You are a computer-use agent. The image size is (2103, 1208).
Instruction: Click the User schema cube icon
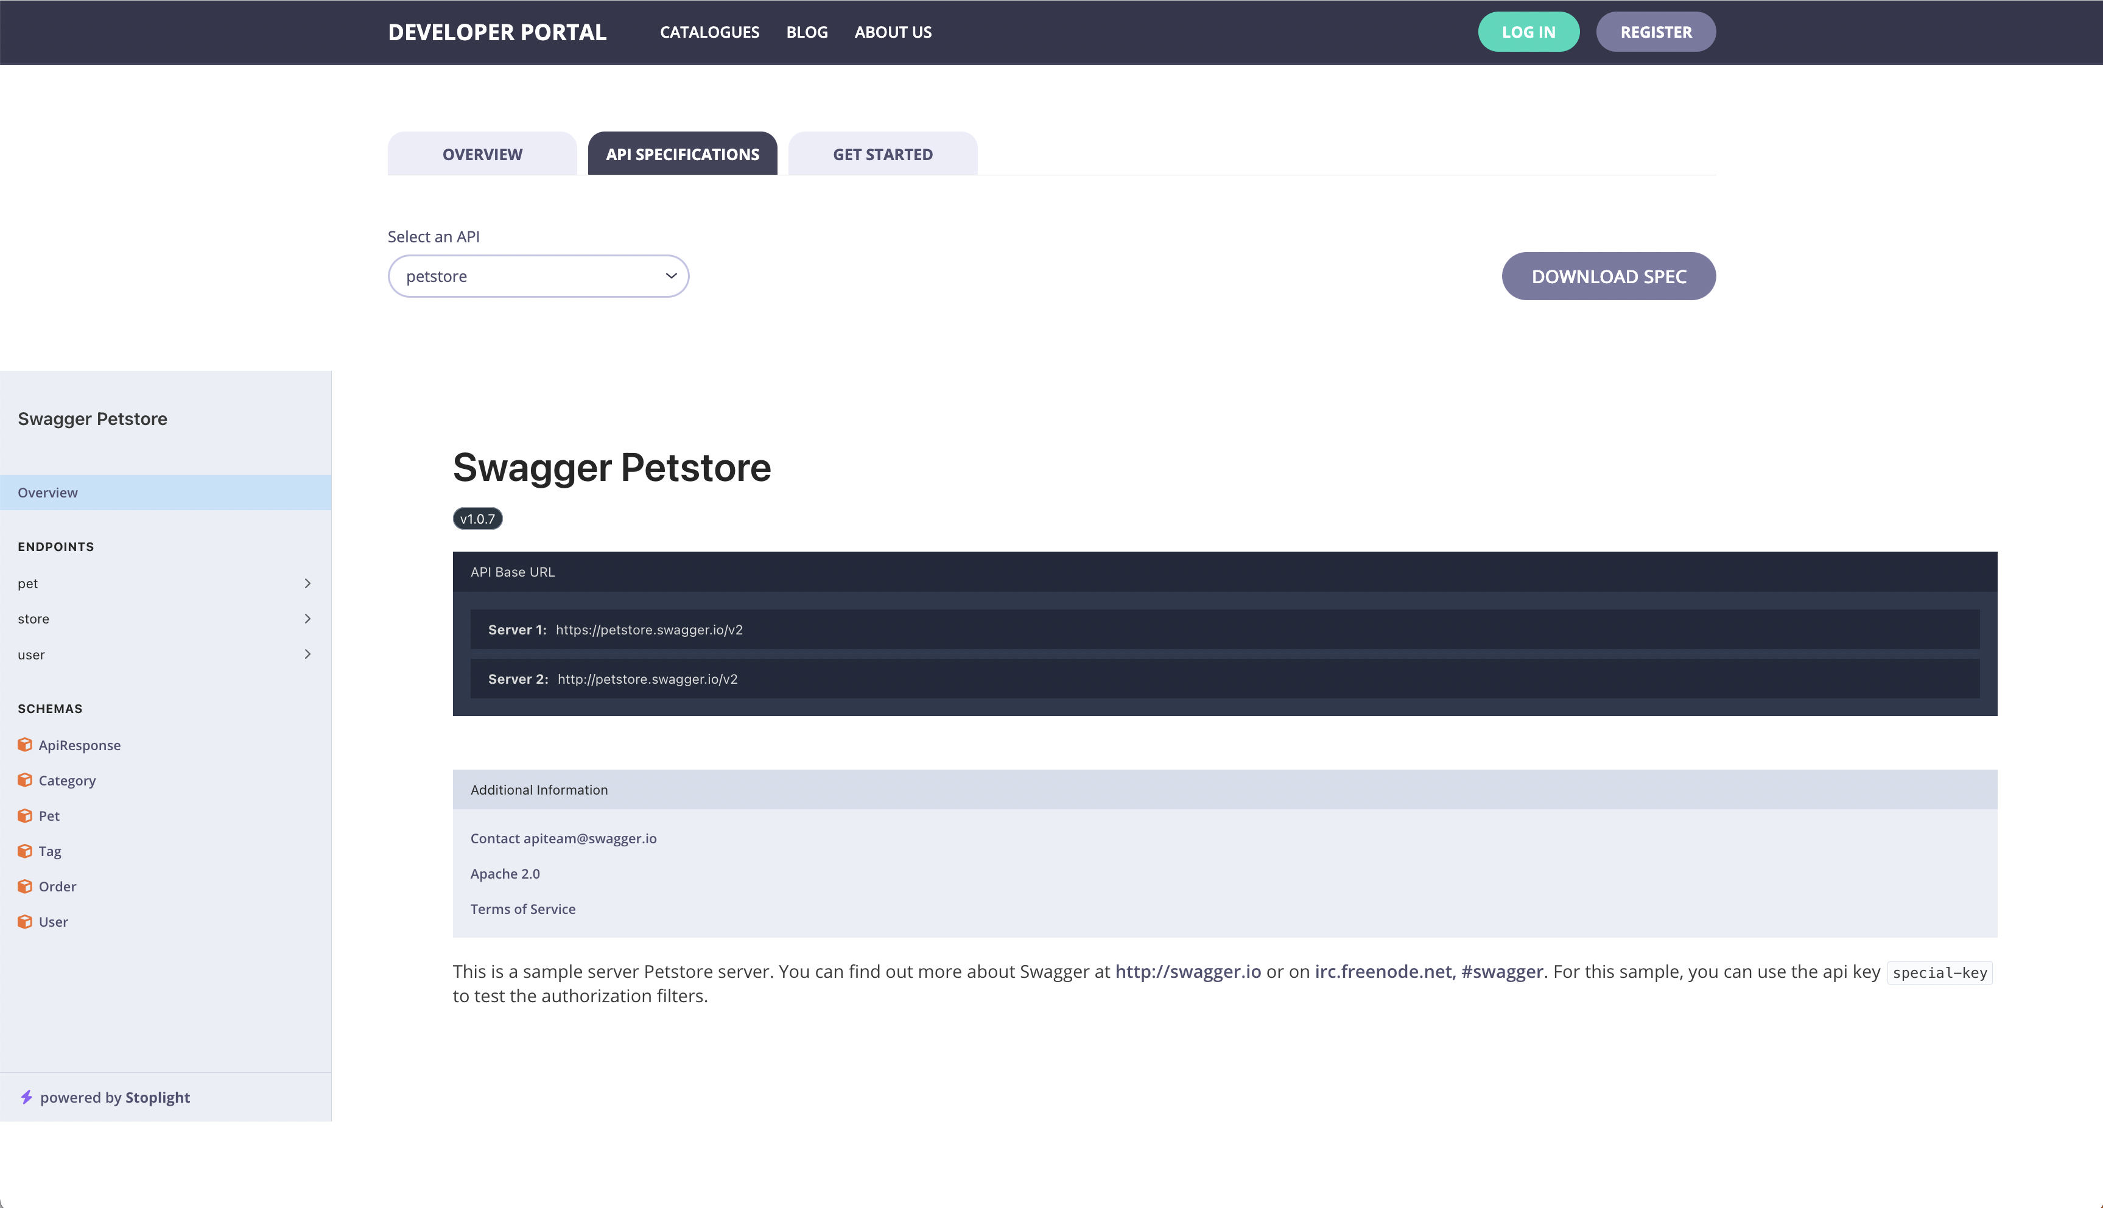tap(24, 921)
